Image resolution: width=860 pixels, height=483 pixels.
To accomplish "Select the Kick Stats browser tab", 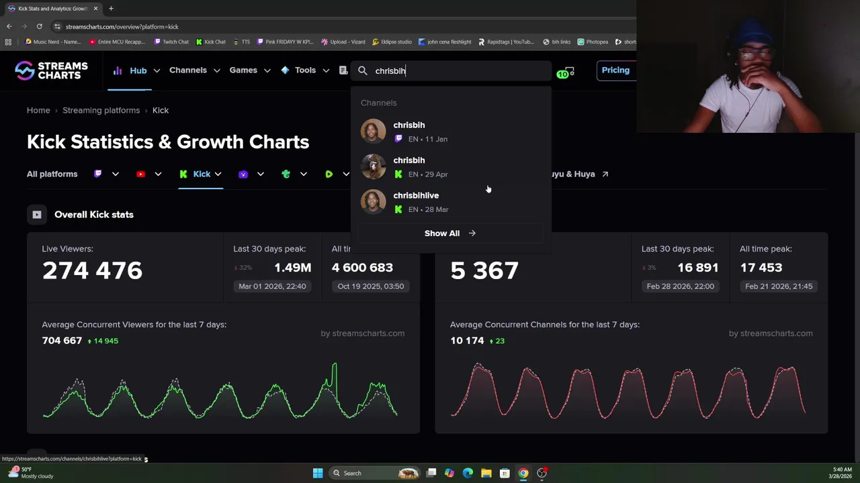I will point(52,8).
